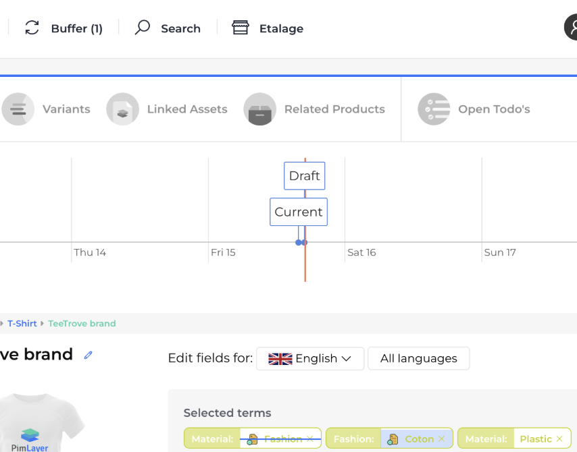Click the Variants tab icon

click(x=18, y=109)
